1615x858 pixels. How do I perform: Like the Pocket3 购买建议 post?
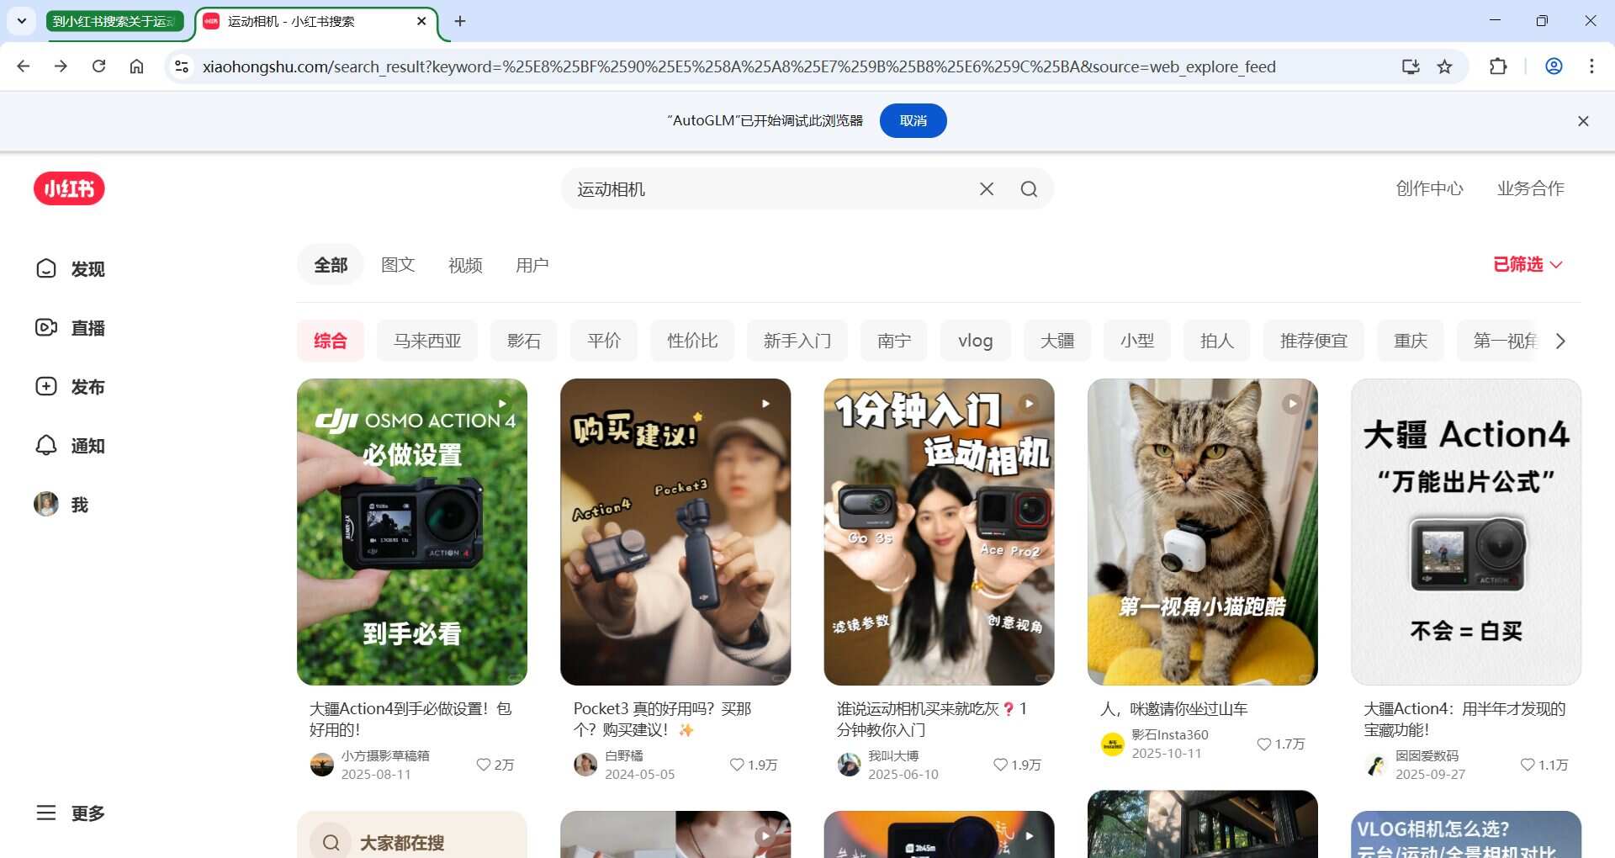[737, 765]
